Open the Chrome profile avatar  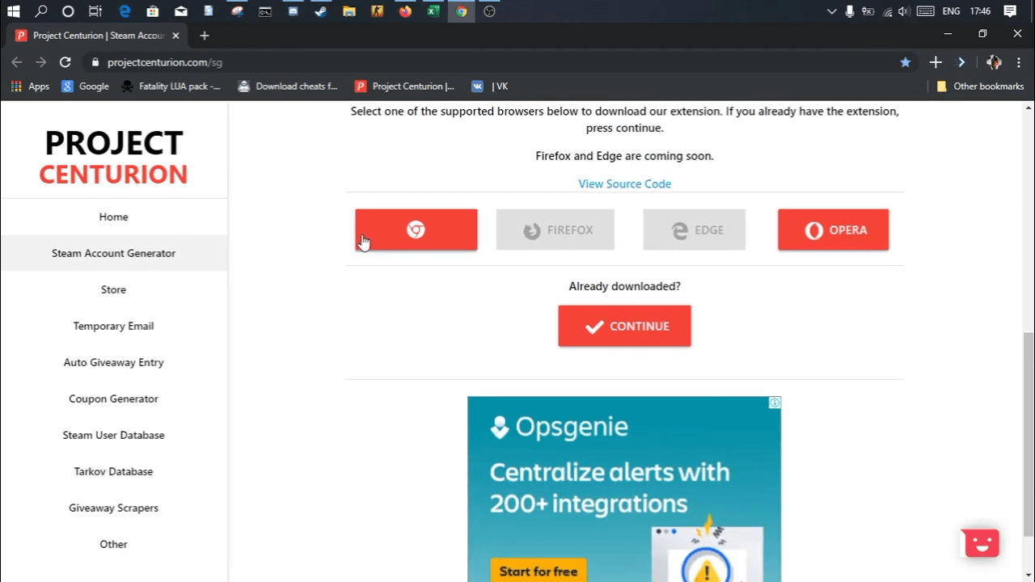pyautogui.click(x=995, y=62)
